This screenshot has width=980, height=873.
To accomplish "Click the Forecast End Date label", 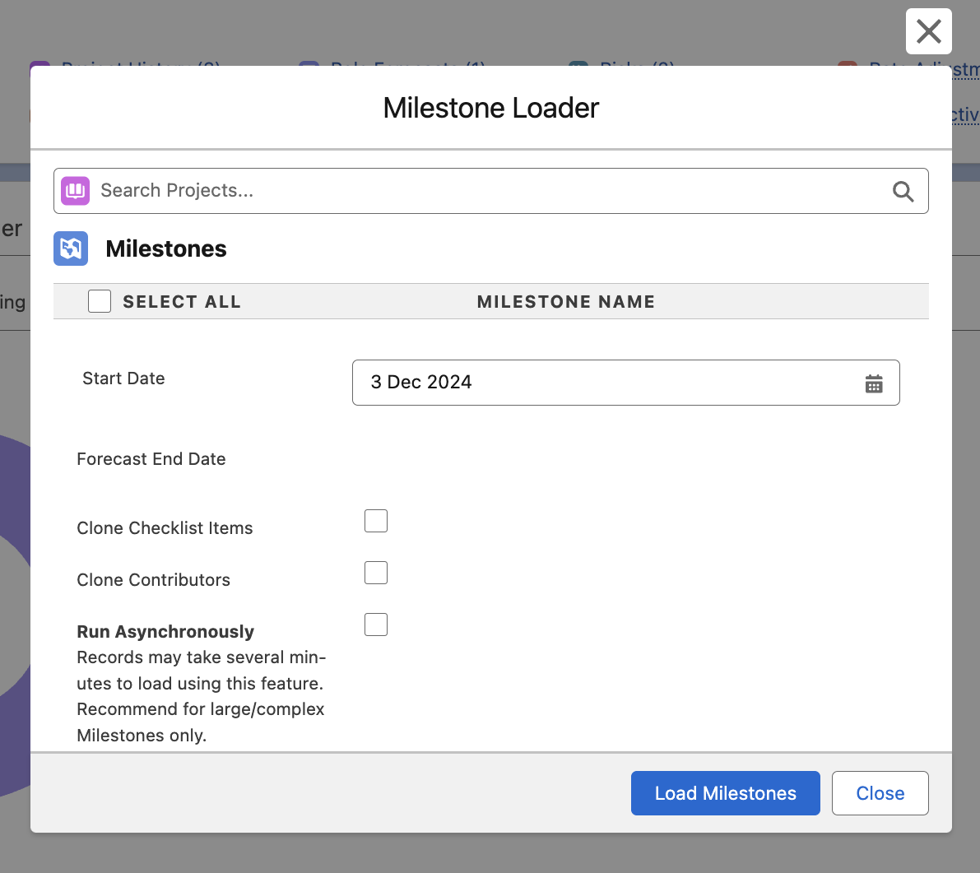I will pos(151,459).
